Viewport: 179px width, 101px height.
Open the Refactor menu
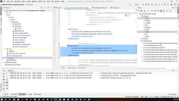point(35,1)
